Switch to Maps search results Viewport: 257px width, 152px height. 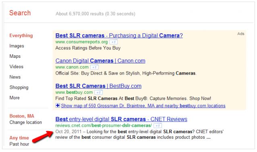(x=15, y=56)
